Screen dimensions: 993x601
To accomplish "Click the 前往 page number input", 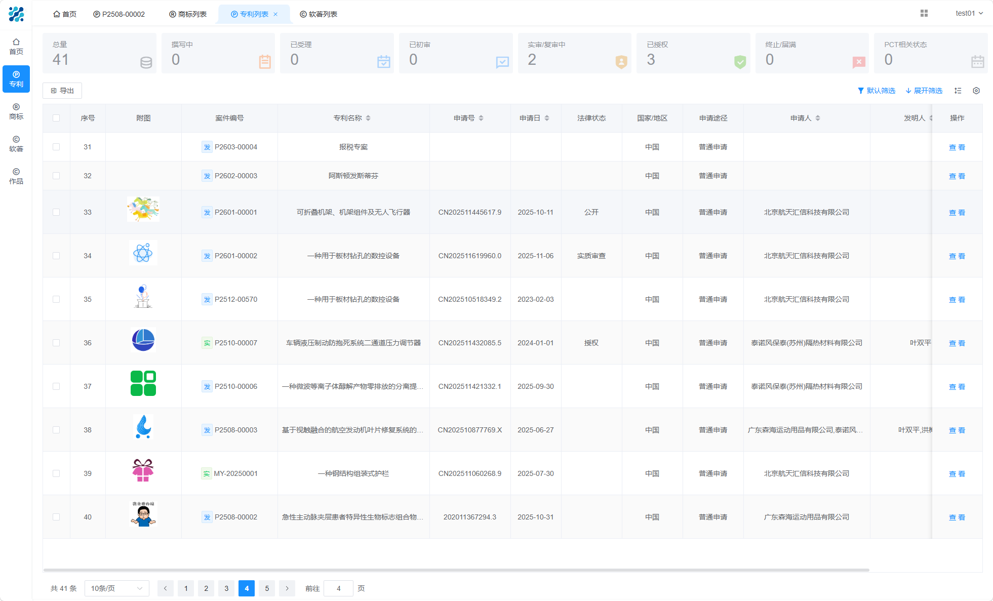I will pyautogui.click(x=338, y=588).
